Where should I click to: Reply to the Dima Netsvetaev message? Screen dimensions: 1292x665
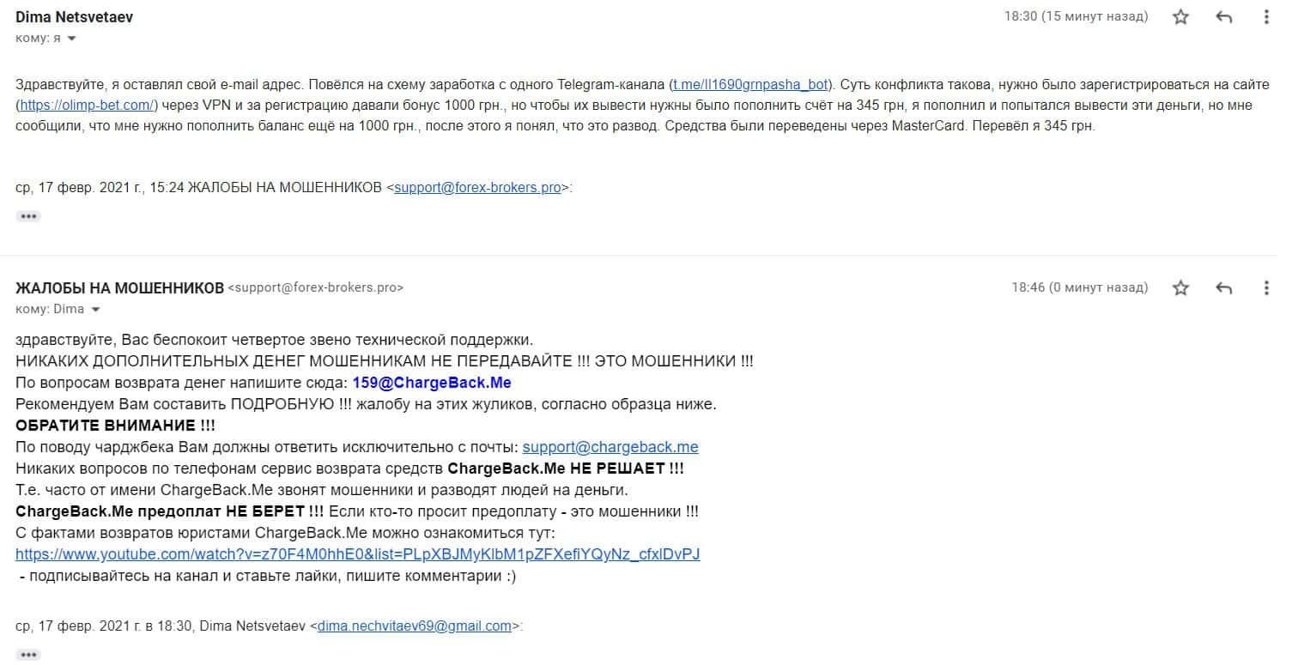pyautogui.click(x=1225, y=17)
